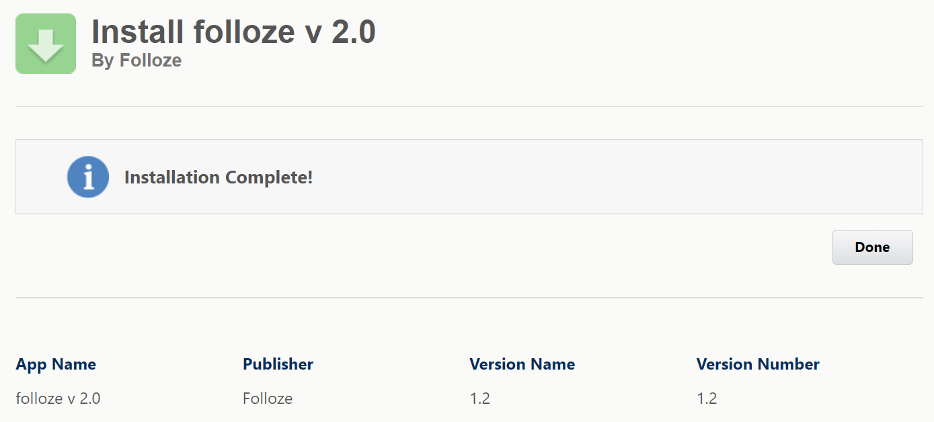Click the Version Number value 1.2
Viewport: 934px width, 422px height.
pos(707,398)
